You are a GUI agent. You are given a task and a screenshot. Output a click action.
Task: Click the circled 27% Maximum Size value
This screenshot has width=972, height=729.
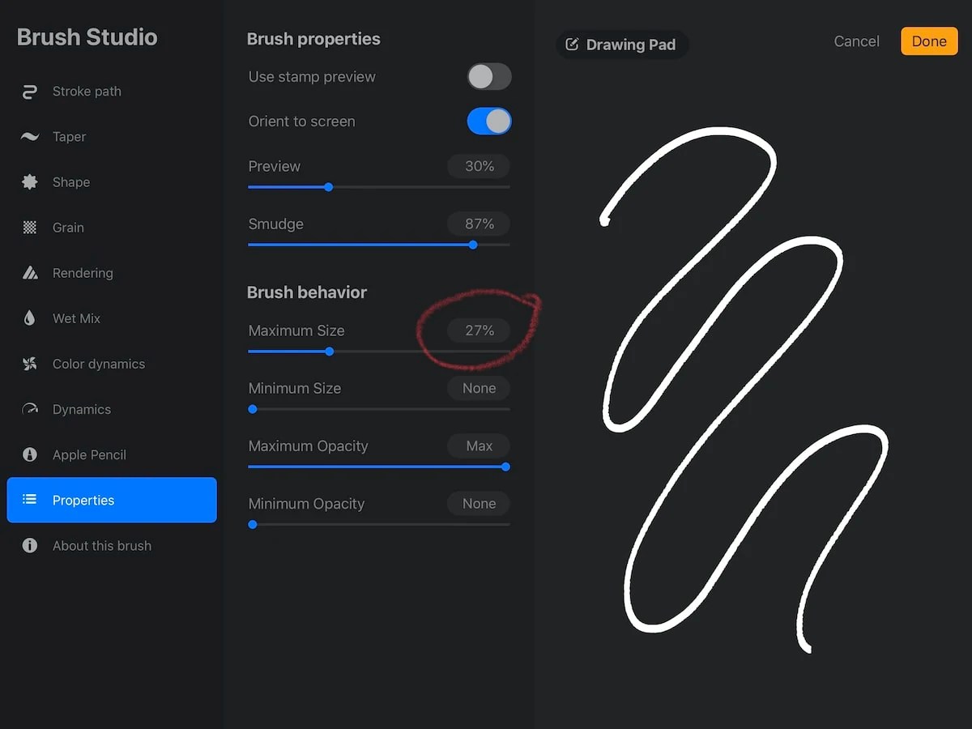point(479,330)
